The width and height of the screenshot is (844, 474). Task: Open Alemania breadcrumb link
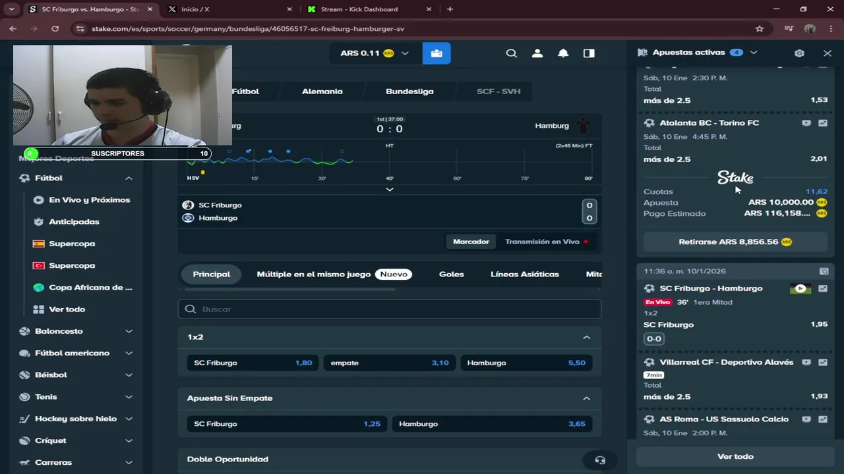(322, 92)
